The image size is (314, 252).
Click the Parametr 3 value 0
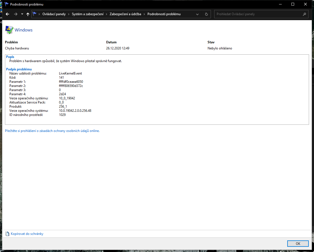pos(60,90)
